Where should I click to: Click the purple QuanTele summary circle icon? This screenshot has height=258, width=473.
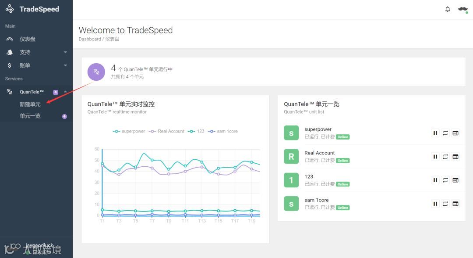tap(96, 72)
